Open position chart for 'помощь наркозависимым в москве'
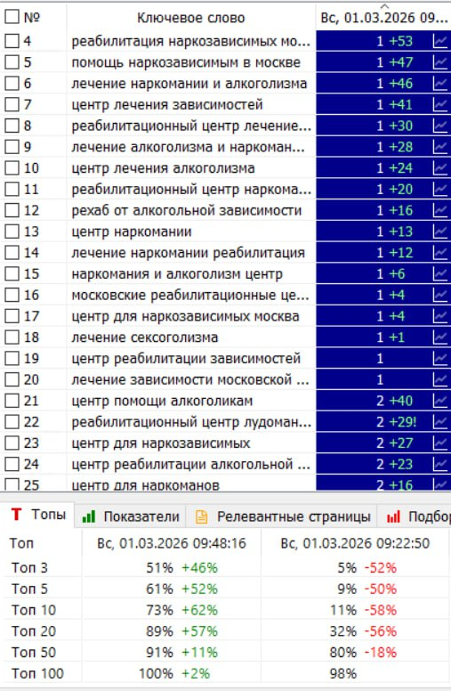This screenshot has width=451, height=691. coord(440,62)
